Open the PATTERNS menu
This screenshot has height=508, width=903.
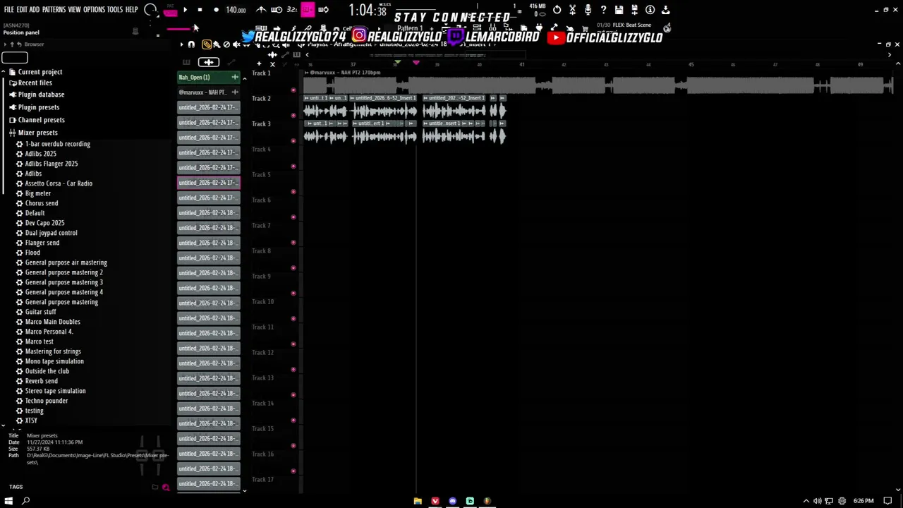click(x=54, y=10)
